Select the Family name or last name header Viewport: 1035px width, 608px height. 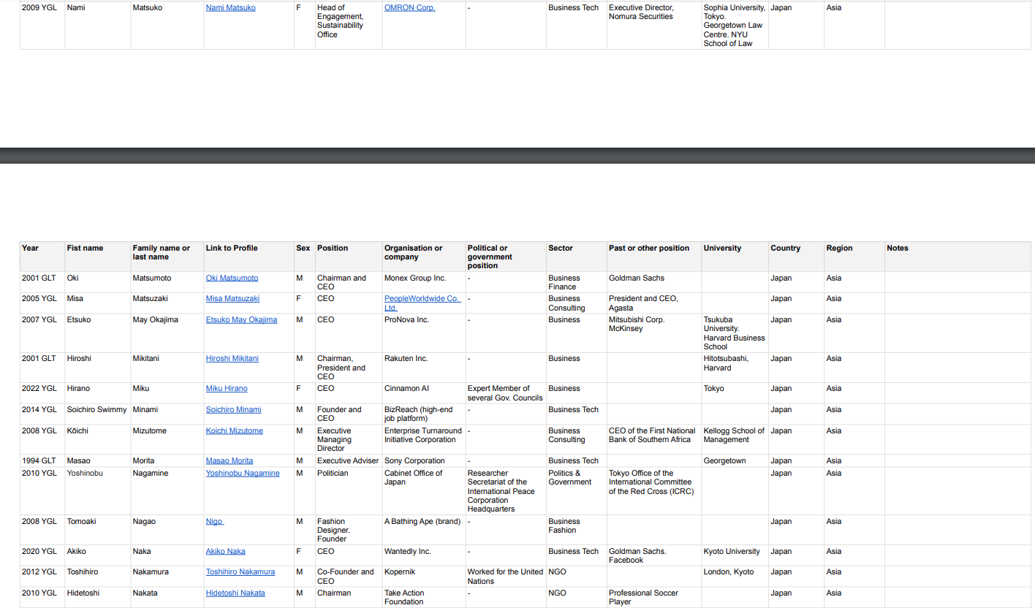pos(167,256)
